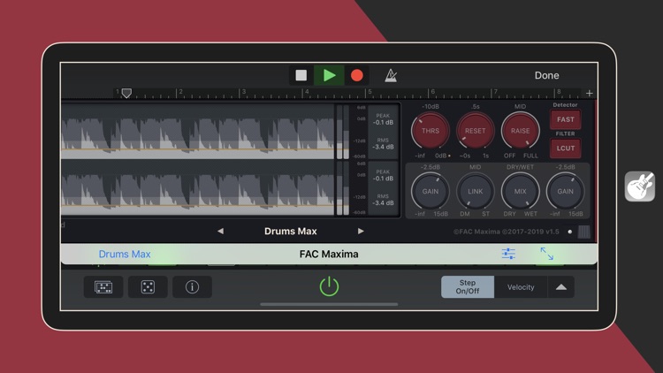Toggle the FAST detector button
This screenshot has height=373, width=663.
[x=566, y=119]
